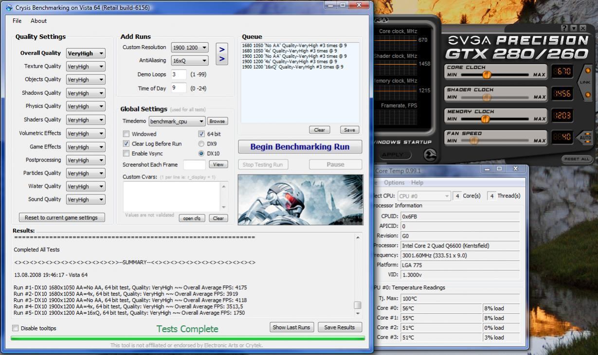Click Run #5 result line with FPS 1750
Image resolution: width=598 pixels, height=355 pixels.
click(x=129, y=313)
